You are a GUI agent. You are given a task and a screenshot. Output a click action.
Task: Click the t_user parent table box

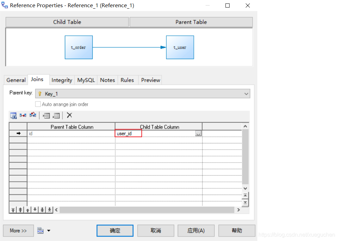click(x=180, y=47)
